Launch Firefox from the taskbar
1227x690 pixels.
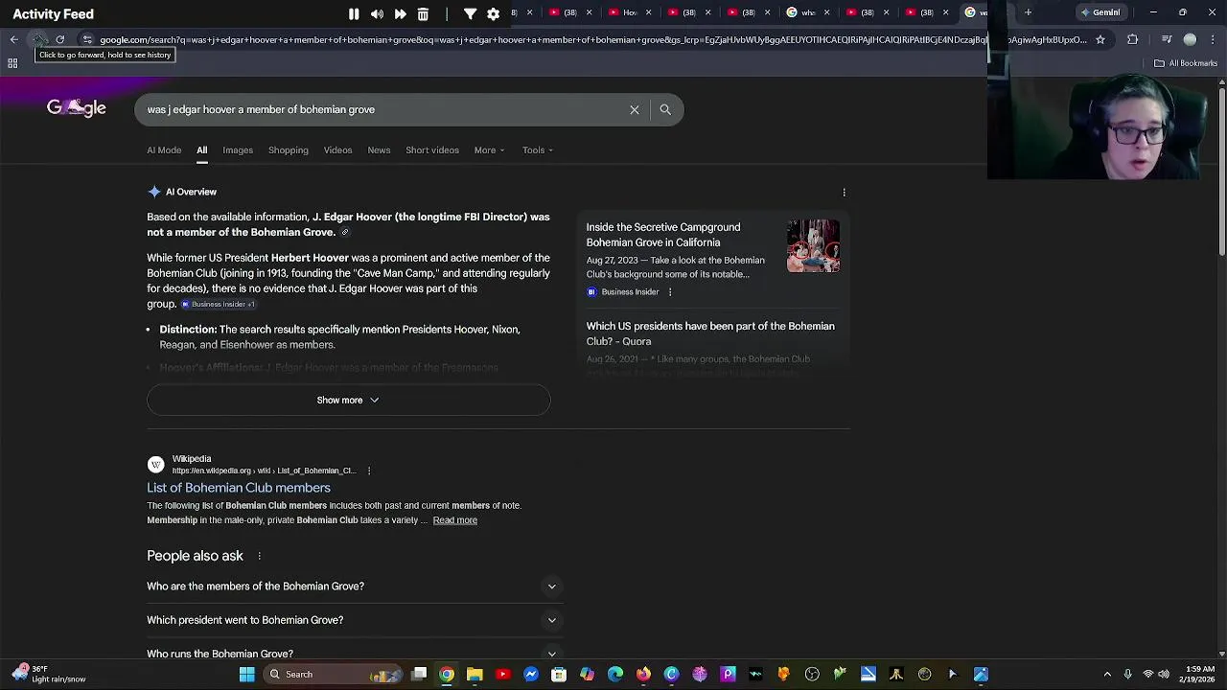[643, 674]
